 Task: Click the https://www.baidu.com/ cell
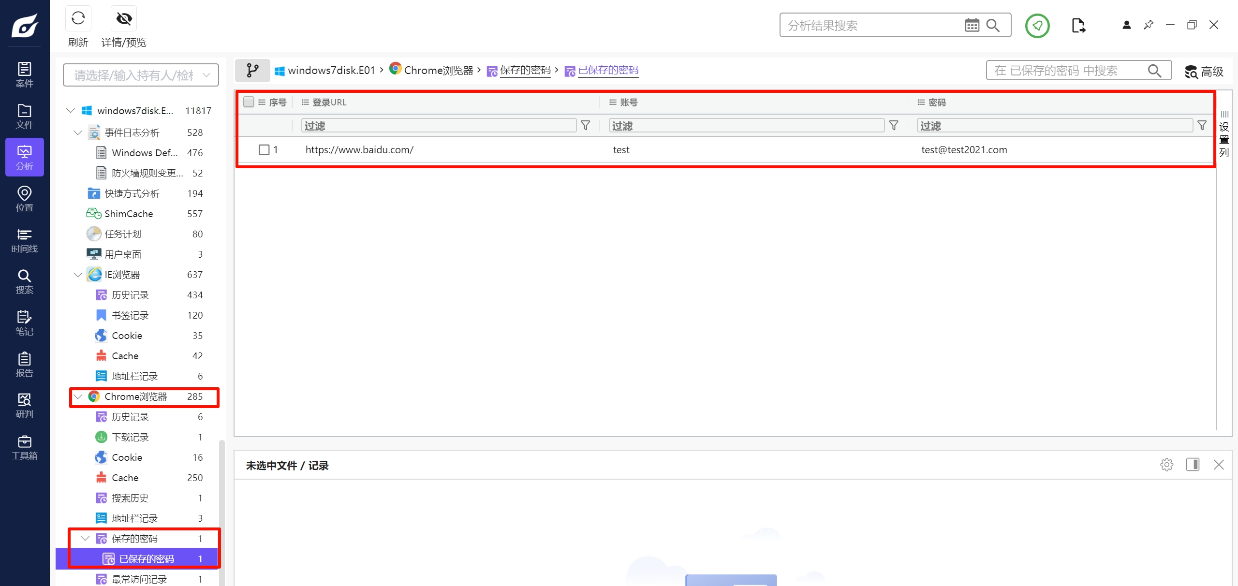coord(359,150)
